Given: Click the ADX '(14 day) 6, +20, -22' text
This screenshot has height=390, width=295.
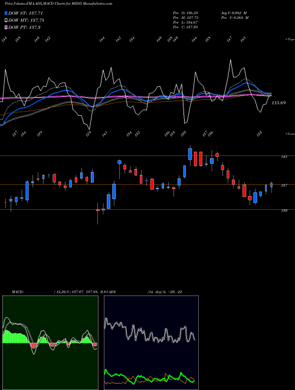Looking at the screenshot, I should (x=165, y=292).
